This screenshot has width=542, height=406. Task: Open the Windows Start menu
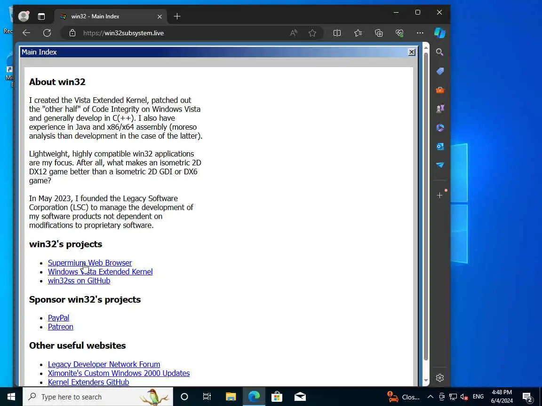click(11, 397)
